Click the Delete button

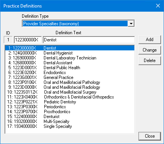[149, 61]
